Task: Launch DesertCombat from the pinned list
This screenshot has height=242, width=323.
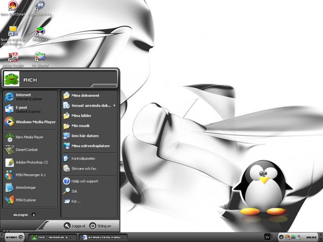Action: (27, 150)
